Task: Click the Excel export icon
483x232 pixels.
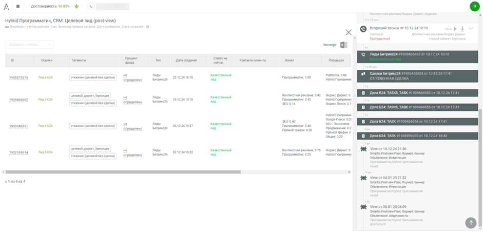Action: tap(343, 45)
